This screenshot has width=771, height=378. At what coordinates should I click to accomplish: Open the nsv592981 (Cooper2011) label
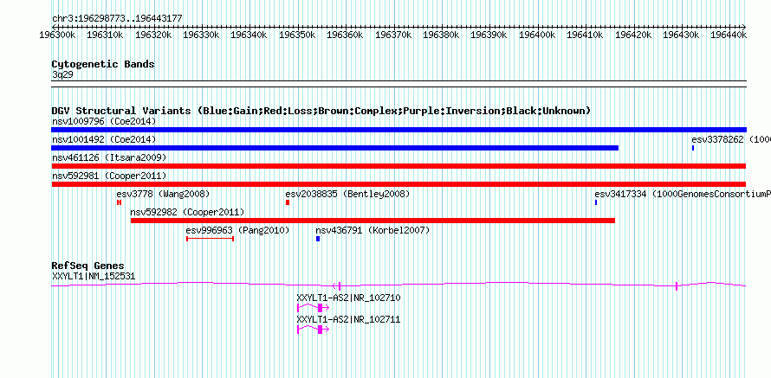(x=109, y=176)
